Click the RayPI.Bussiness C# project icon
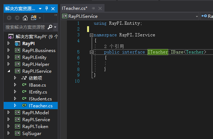This screenshot has width=213, height=139. pos(18,50)
